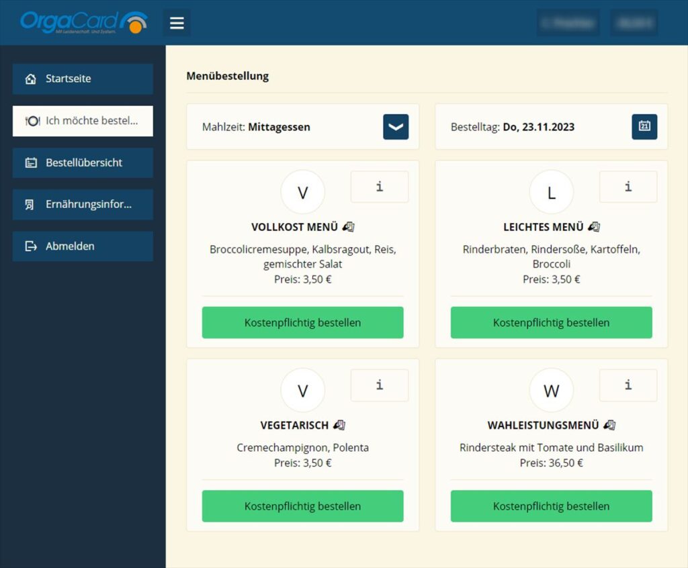688x568 pixels.
Task: Order the Vollkost Menü with green button
Action: tap(302, 323)
